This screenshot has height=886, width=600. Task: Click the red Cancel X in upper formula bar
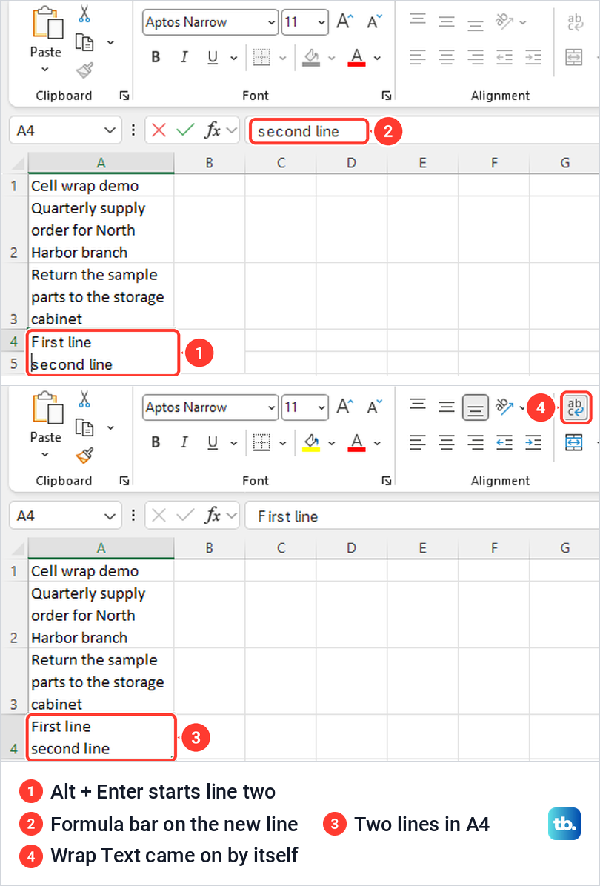point(159,130)
